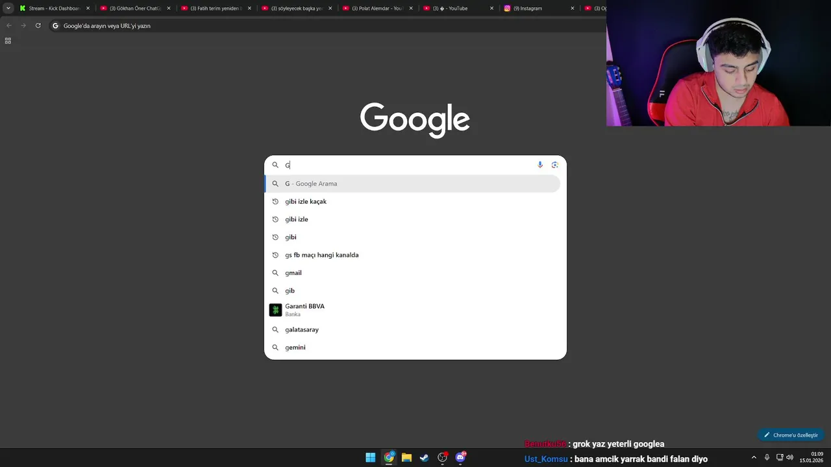Open Steam from the taskbar
This screenshot has height=467, width=831.
[x=425, y=457]
